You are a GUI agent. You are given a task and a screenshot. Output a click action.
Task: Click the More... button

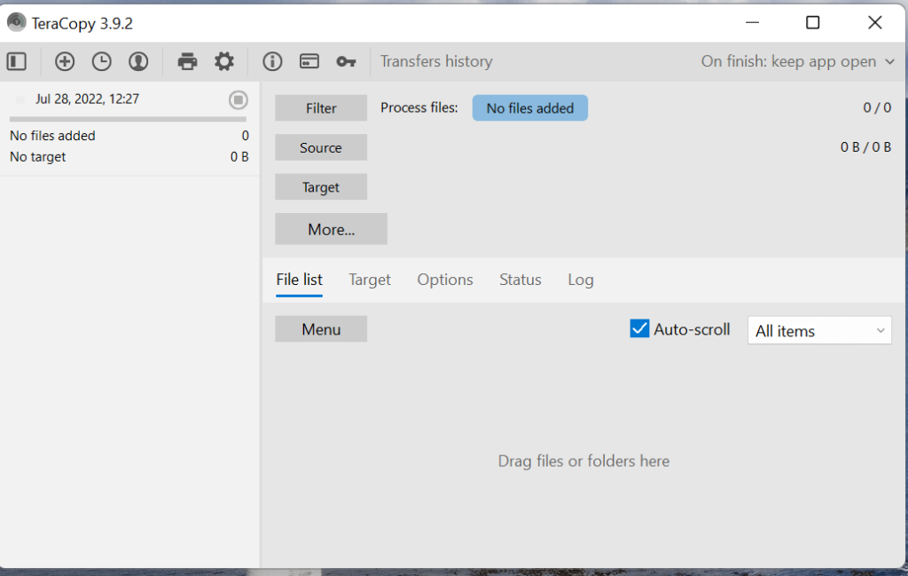pos(332,229)
